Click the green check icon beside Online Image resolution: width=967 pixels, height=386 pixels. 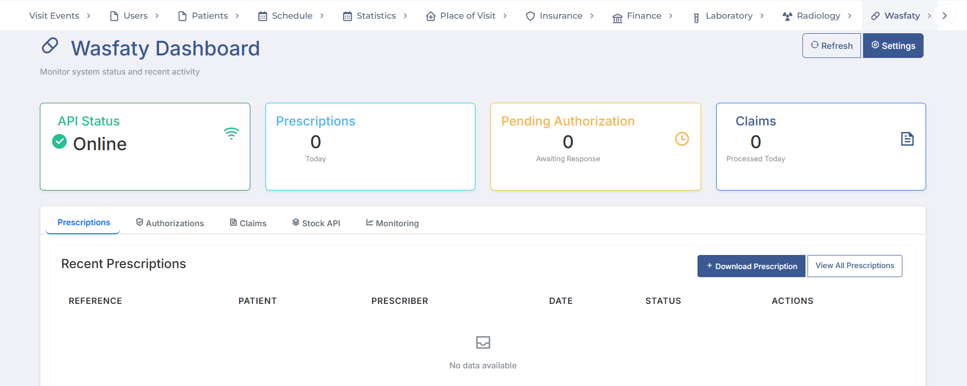[60, 142]
